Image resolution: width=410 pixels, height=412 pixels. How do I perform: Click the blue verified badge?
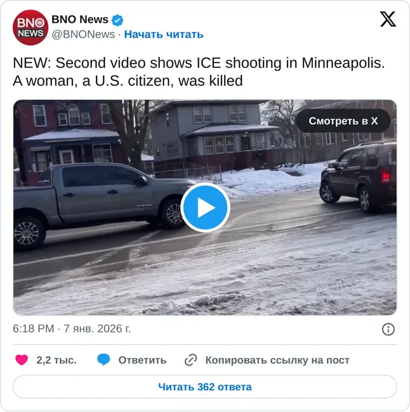(x=117, y=20)
